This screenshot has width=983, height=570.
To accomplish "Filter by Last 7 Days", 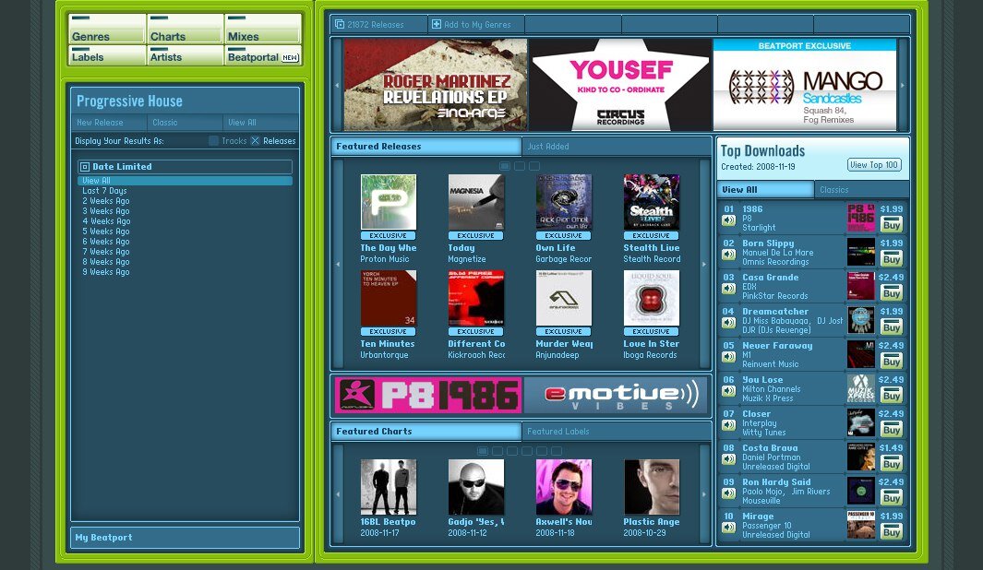I will point(104,191).
